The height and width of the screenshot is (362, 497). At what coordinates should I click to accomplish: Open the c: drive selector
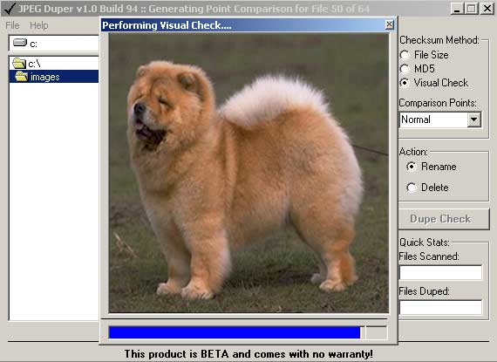coord(54,44)
